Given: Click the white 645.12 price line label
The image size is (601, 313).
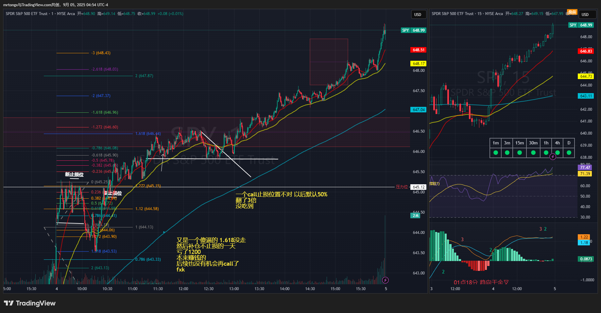Looking at the screenshot, I should (419, 187).
